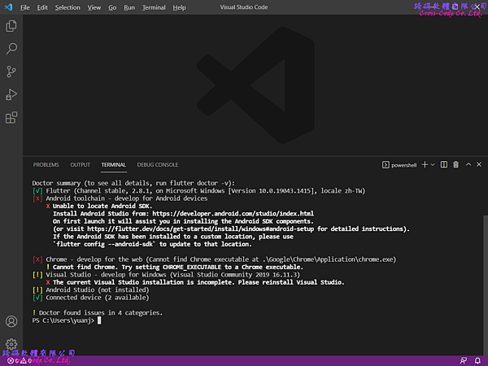Switch to the OUTPUT tab

coord(80,164)
